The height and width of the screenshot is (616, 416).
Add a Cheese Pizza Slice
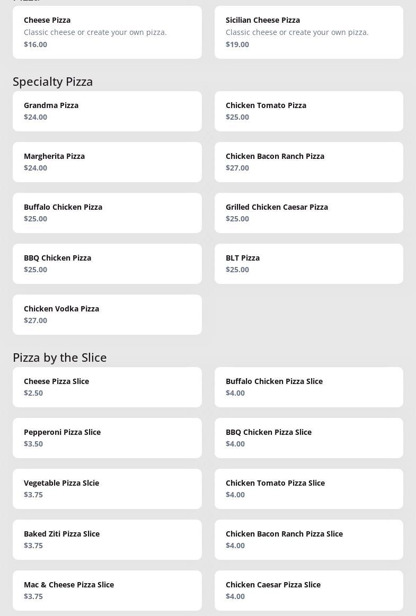[x=107, y=387]
